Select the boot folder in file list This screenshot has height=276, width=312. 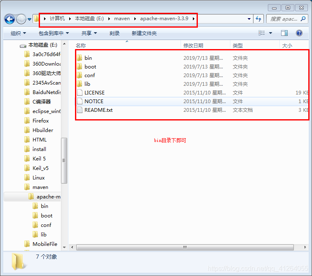90,67
